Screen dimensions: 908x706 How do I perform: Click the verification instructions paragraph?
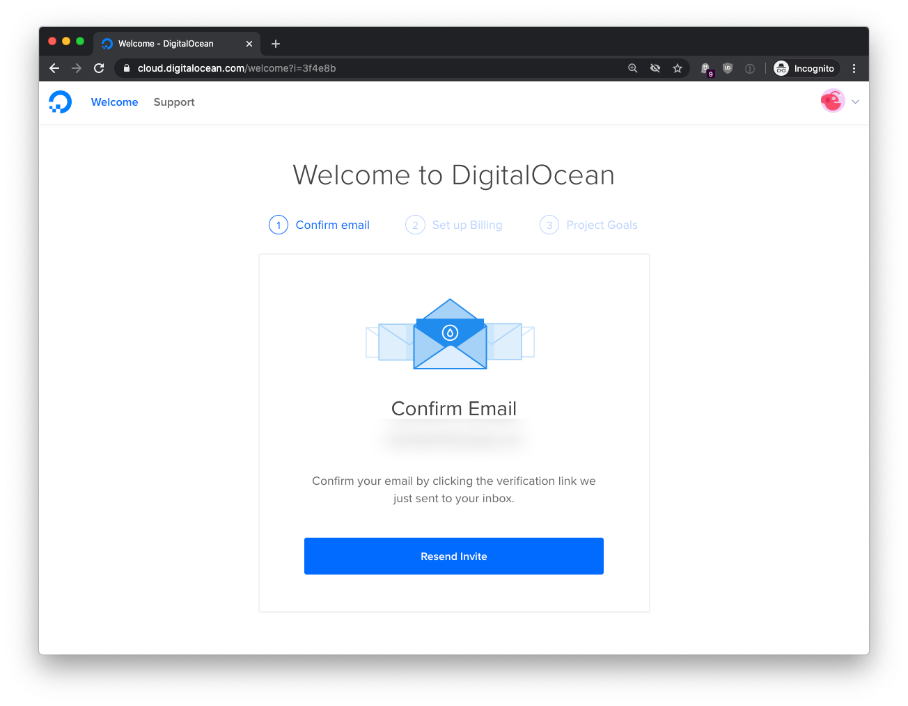454,490
